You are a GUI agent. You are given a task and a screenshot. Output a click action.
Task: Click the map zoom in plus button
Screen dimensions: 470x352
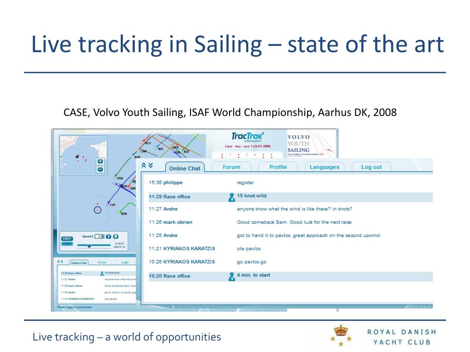100,161
